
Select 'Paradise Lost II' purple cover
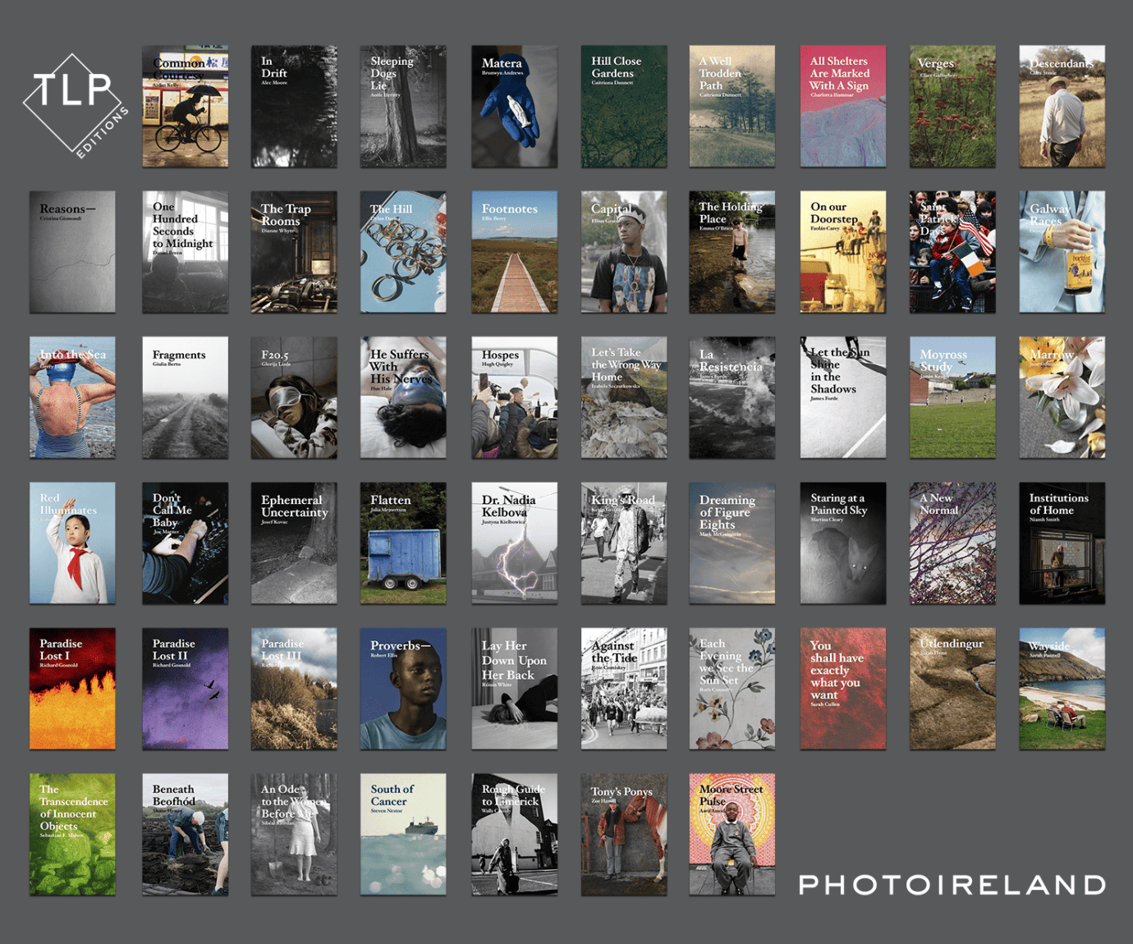[x=185, y=688]
